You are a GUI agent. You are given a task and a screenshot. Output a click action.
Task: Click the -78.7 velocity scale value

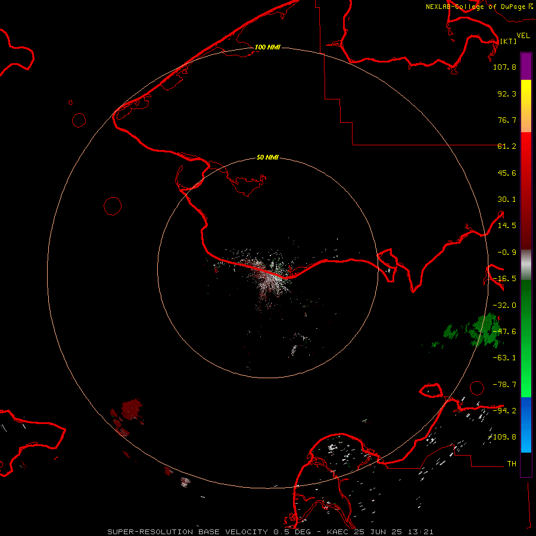point(504,385)
